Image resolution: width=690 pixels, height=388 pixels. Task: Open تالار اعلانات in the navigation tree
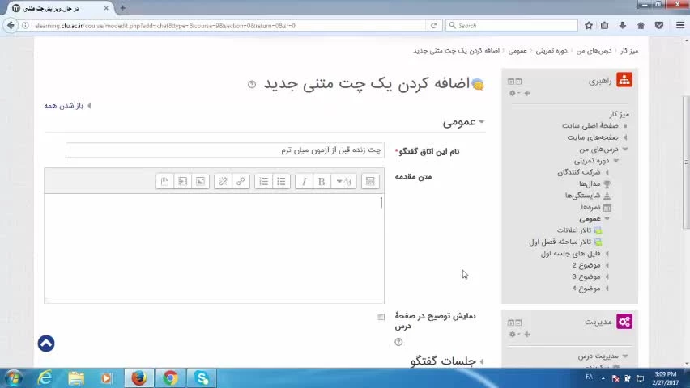pyautogui.click(x=574, y=230)
